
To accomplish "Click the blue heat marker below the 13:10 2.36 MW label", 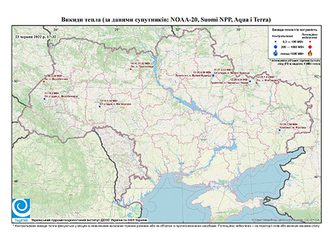I will coord(100,107).
